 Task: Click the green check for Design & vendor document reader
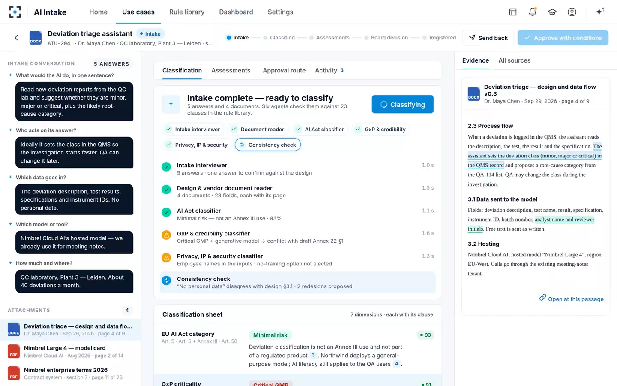(x=166, y=190)
